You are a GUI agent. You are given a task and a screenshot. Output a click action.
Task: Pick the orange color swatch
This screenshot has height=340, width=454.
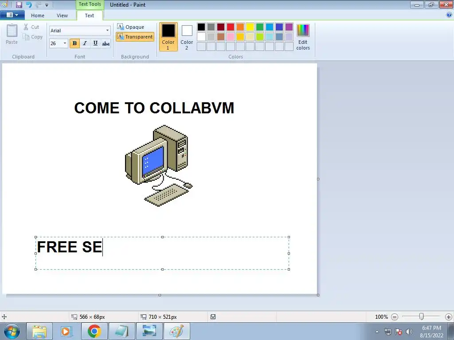[240, 27]
